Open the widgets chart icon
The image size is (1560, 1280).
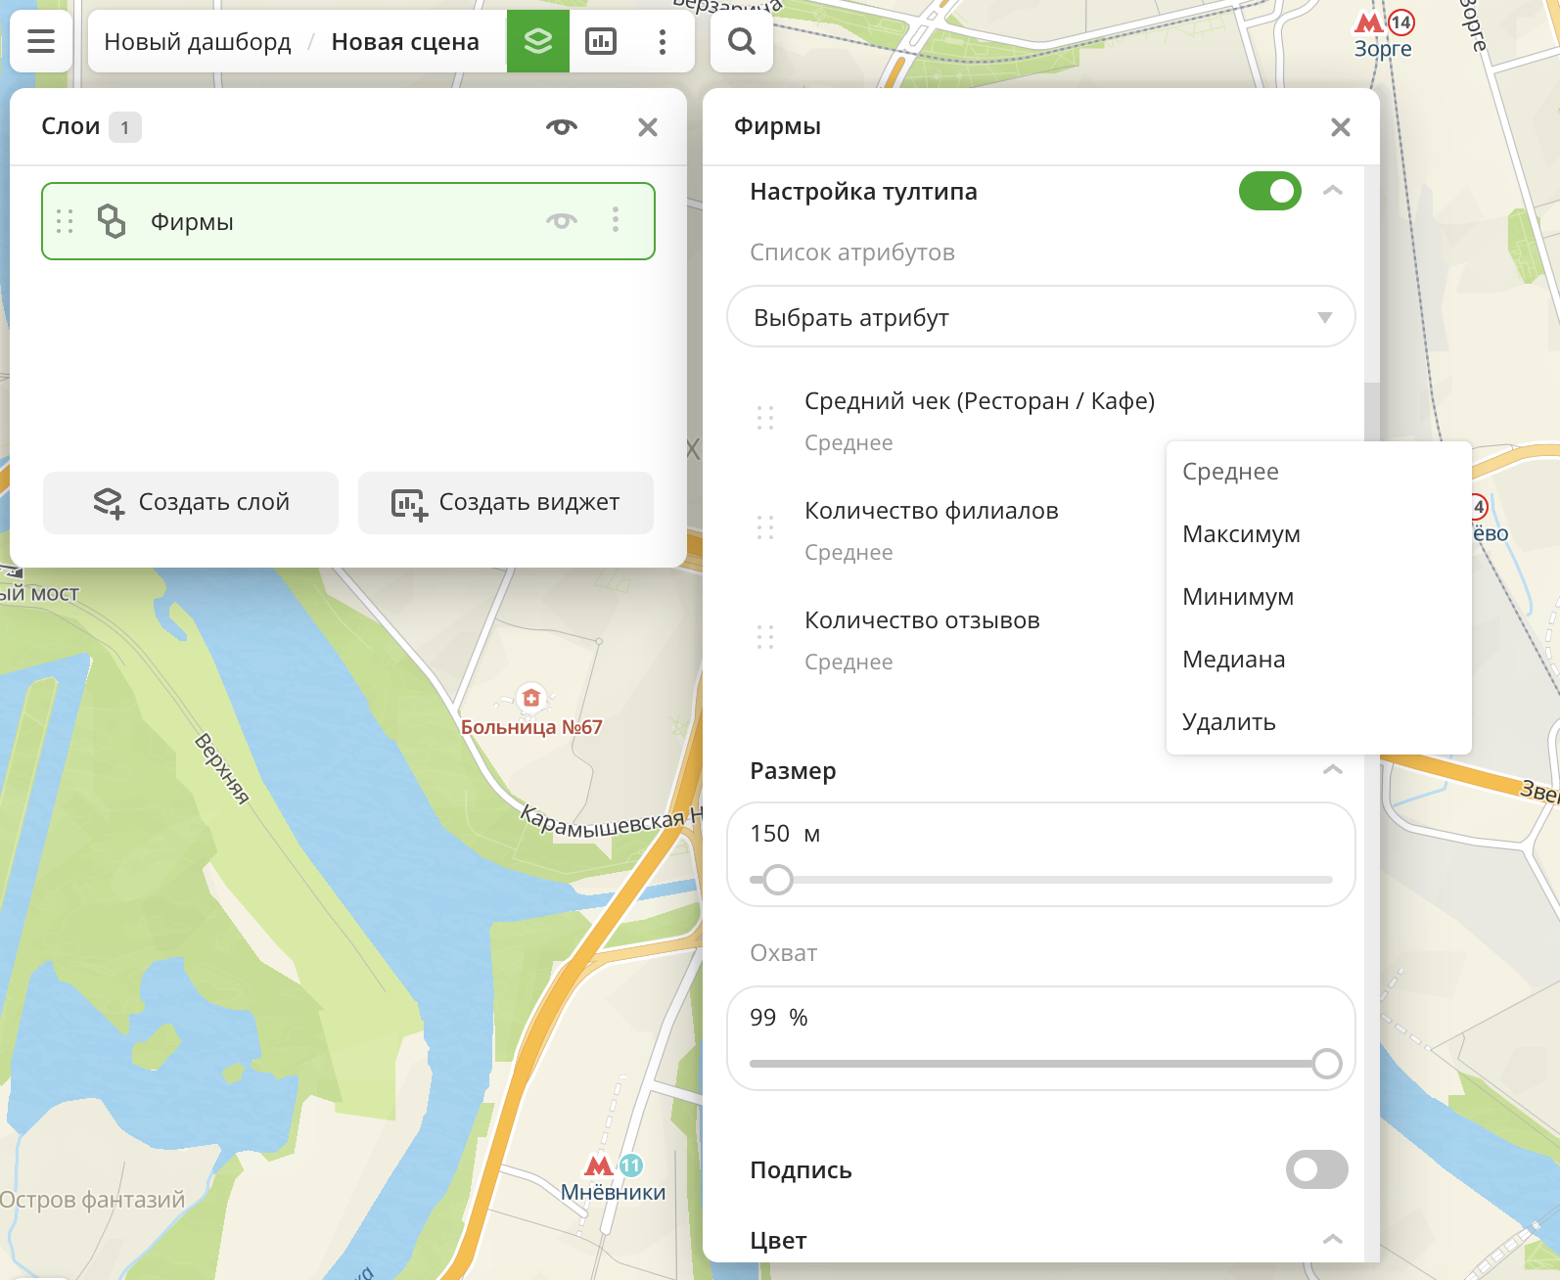coord(600,41)
